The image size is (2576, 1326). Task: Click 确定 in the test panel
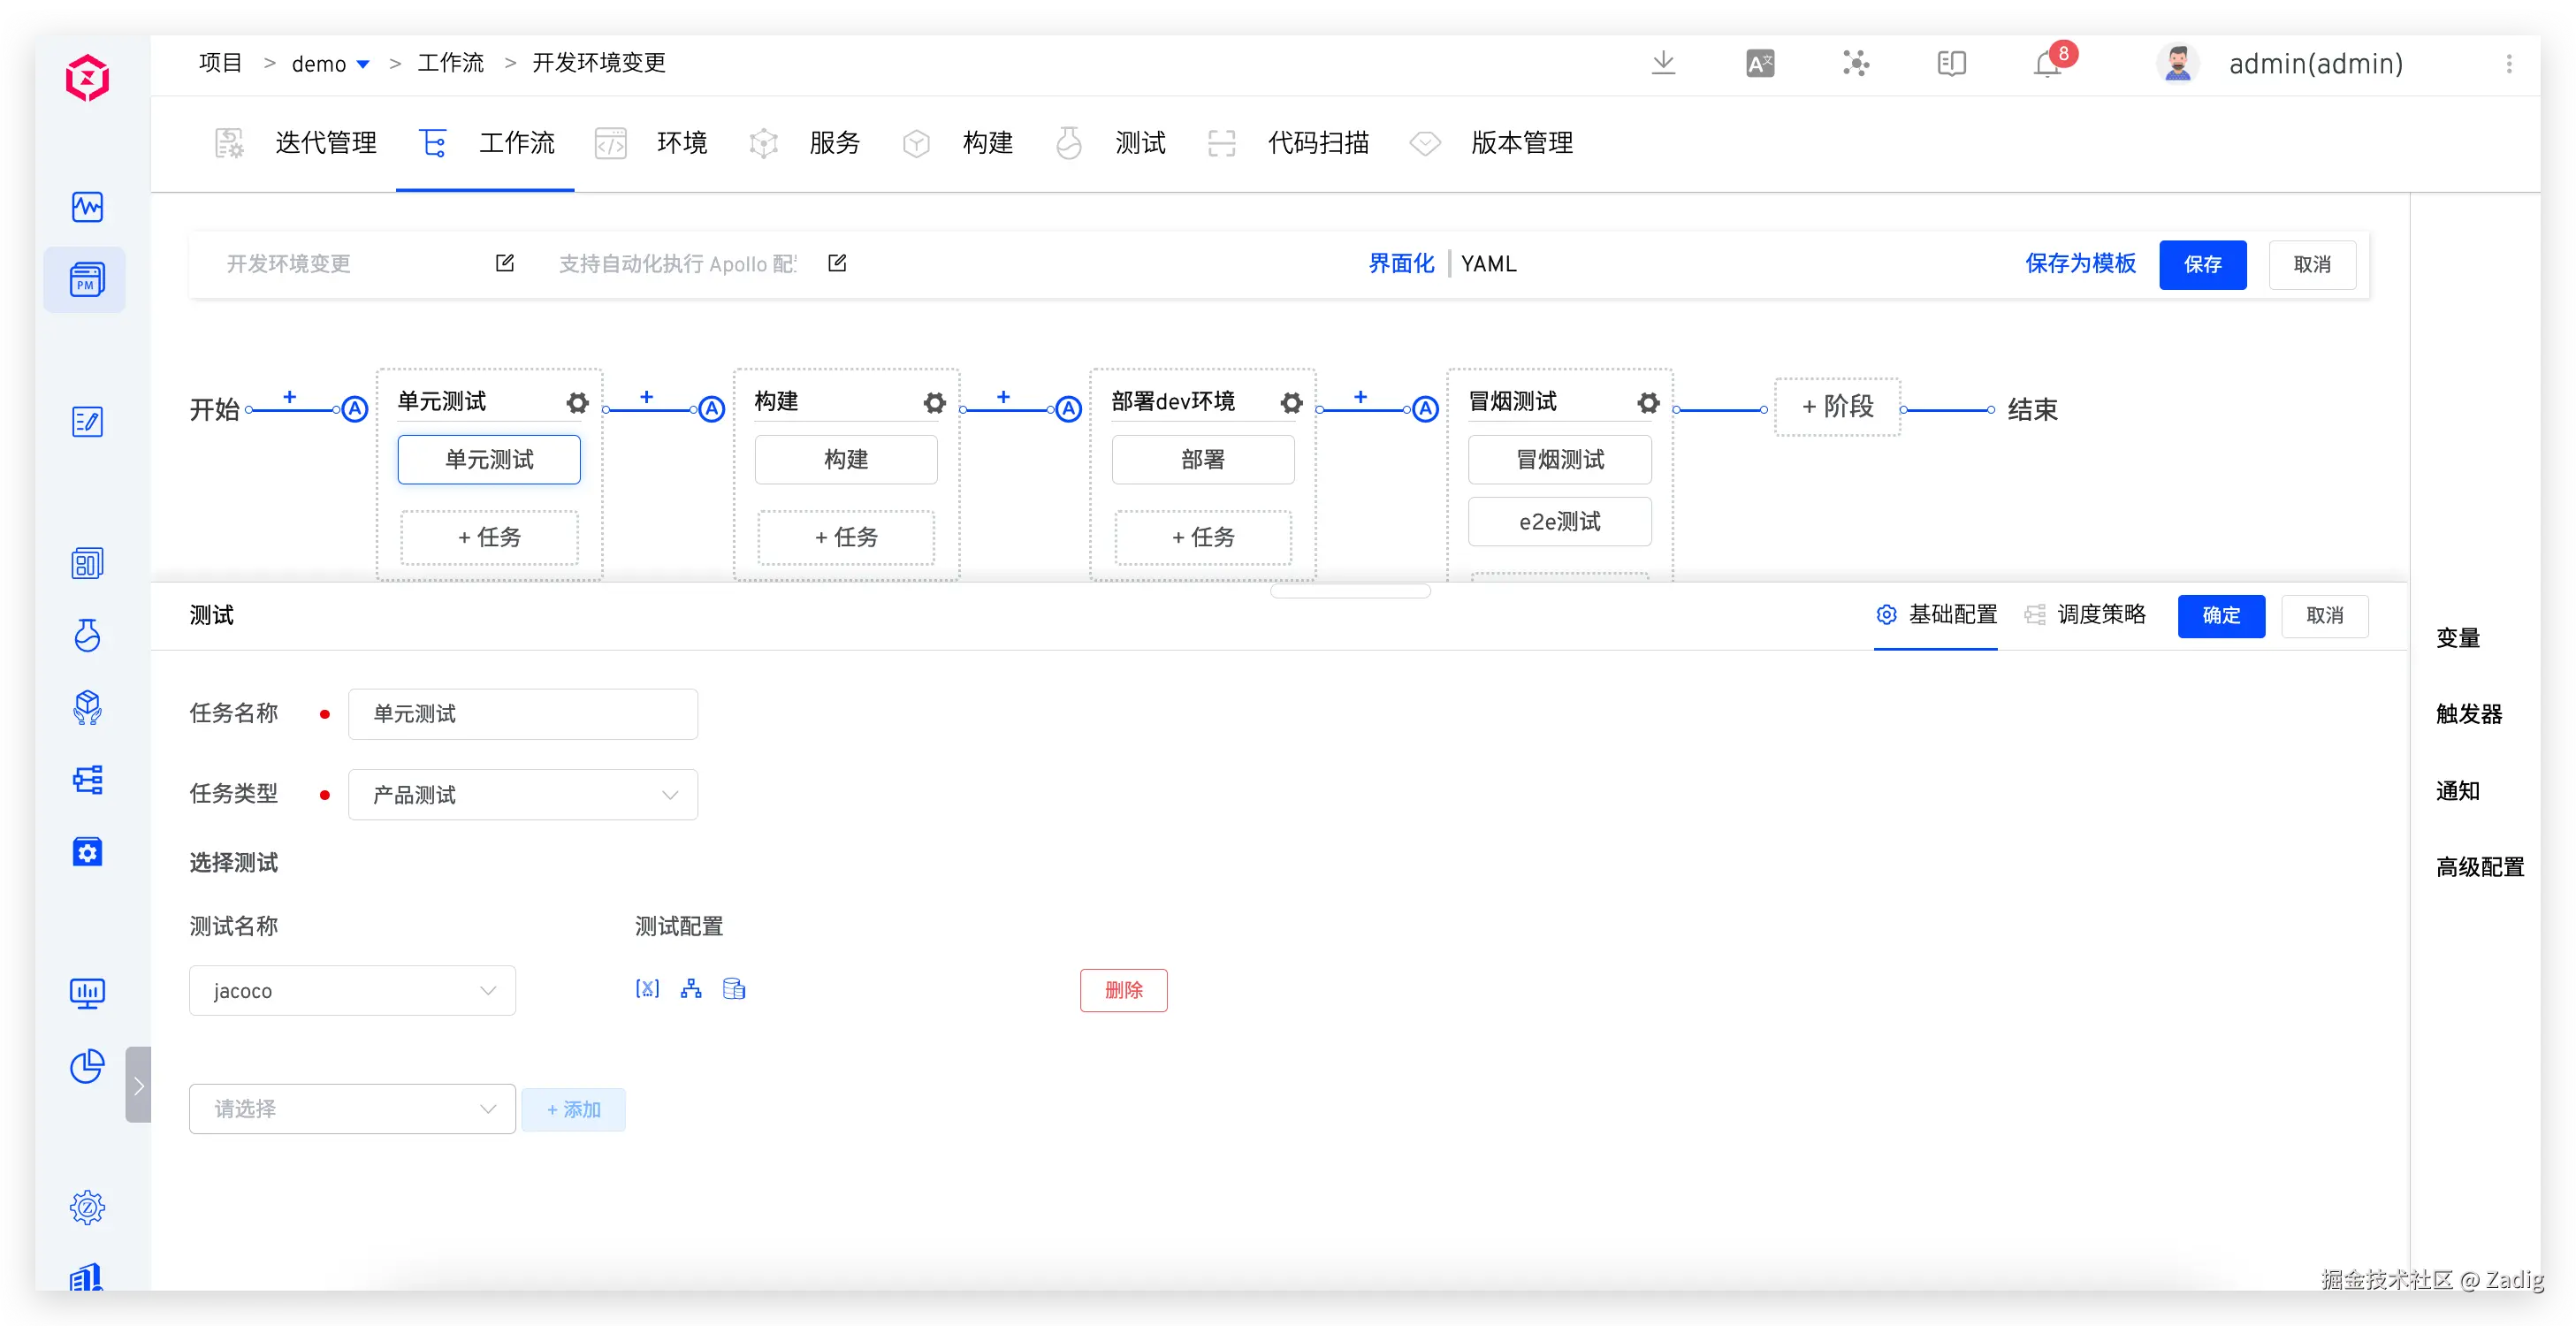[2221, 616]
